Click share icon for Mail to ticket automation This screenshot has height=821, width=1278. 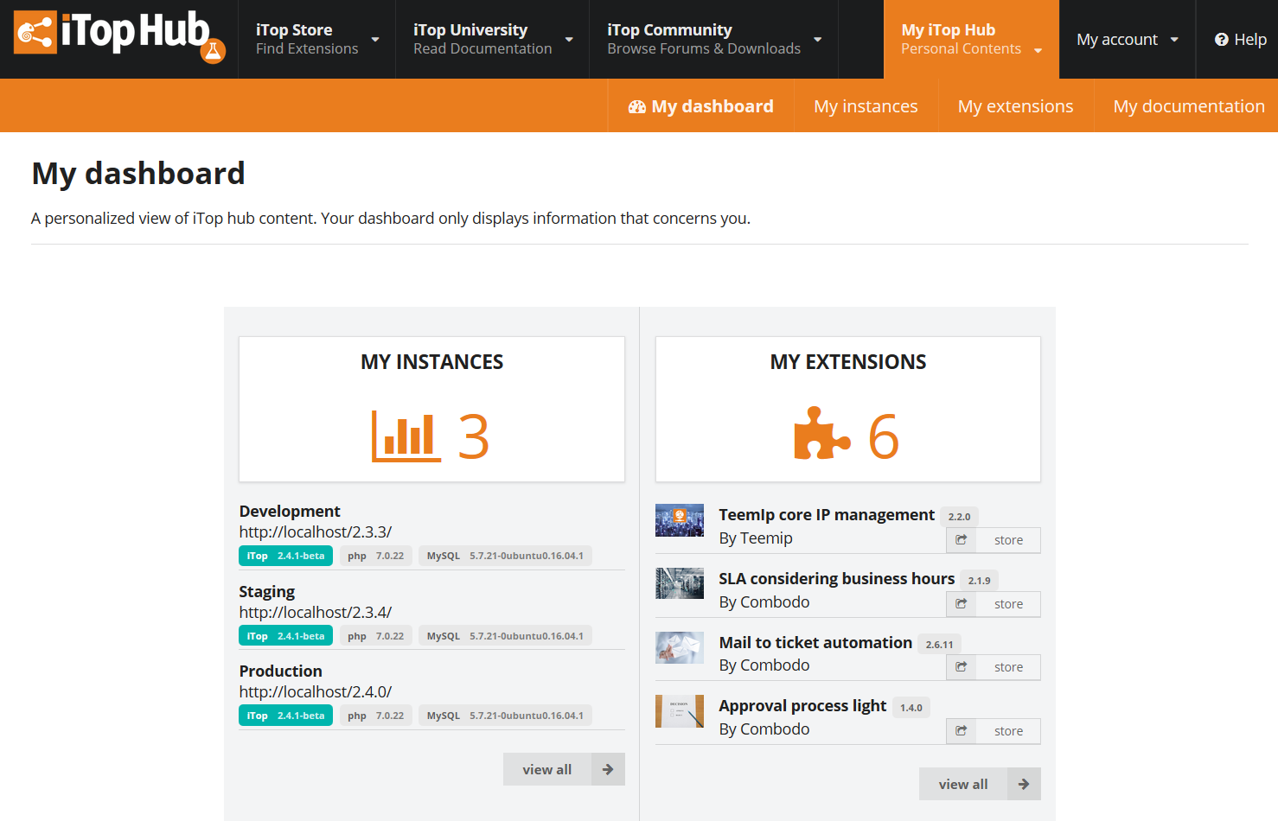(x=961, y=667)
